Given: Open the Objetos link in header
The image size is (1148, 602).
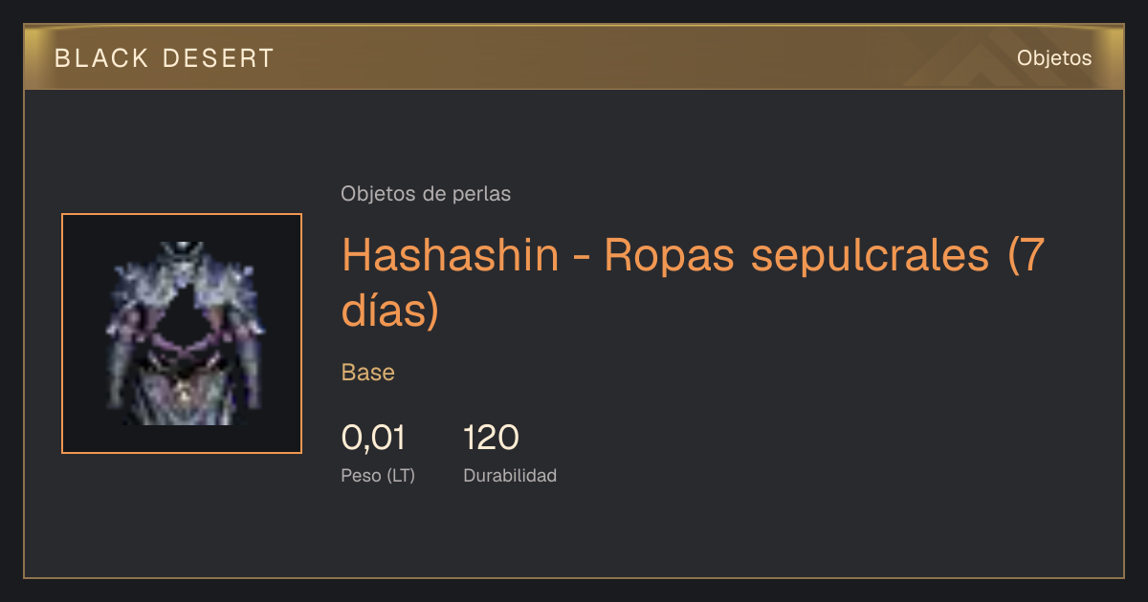Looking at the screenshot, I should point(1054,58).
